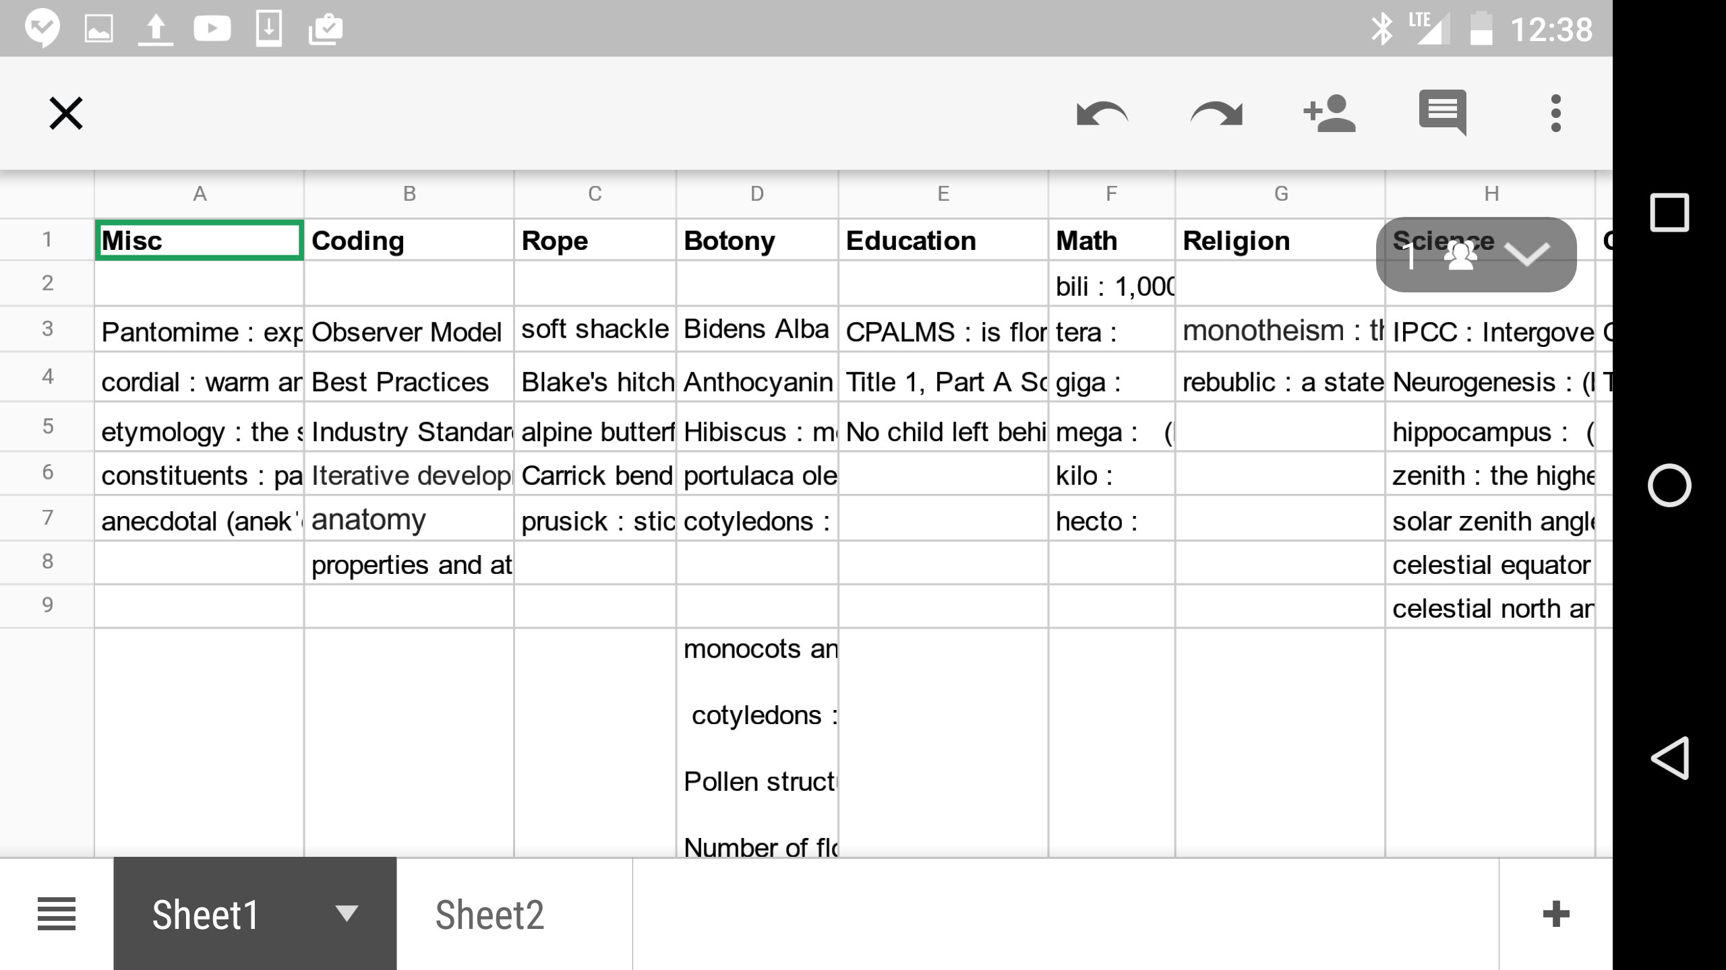
Task: Select the 'etymology' cell
Action: point(200,427)
